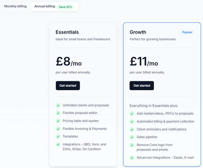
Task: Click the Growth plan heading
Action: point(138,32)
